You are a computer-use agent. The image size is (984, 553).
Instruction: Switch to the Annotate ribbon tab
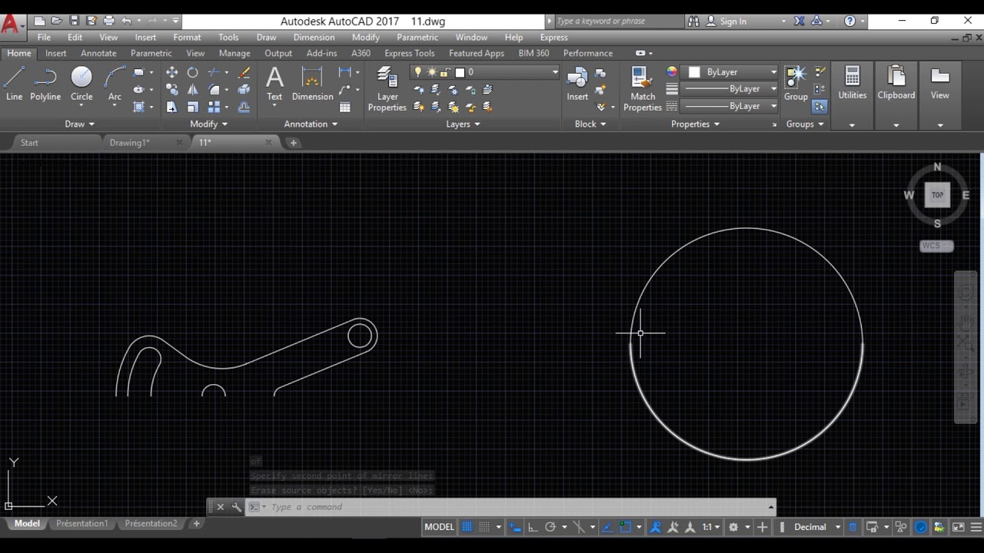98,53
